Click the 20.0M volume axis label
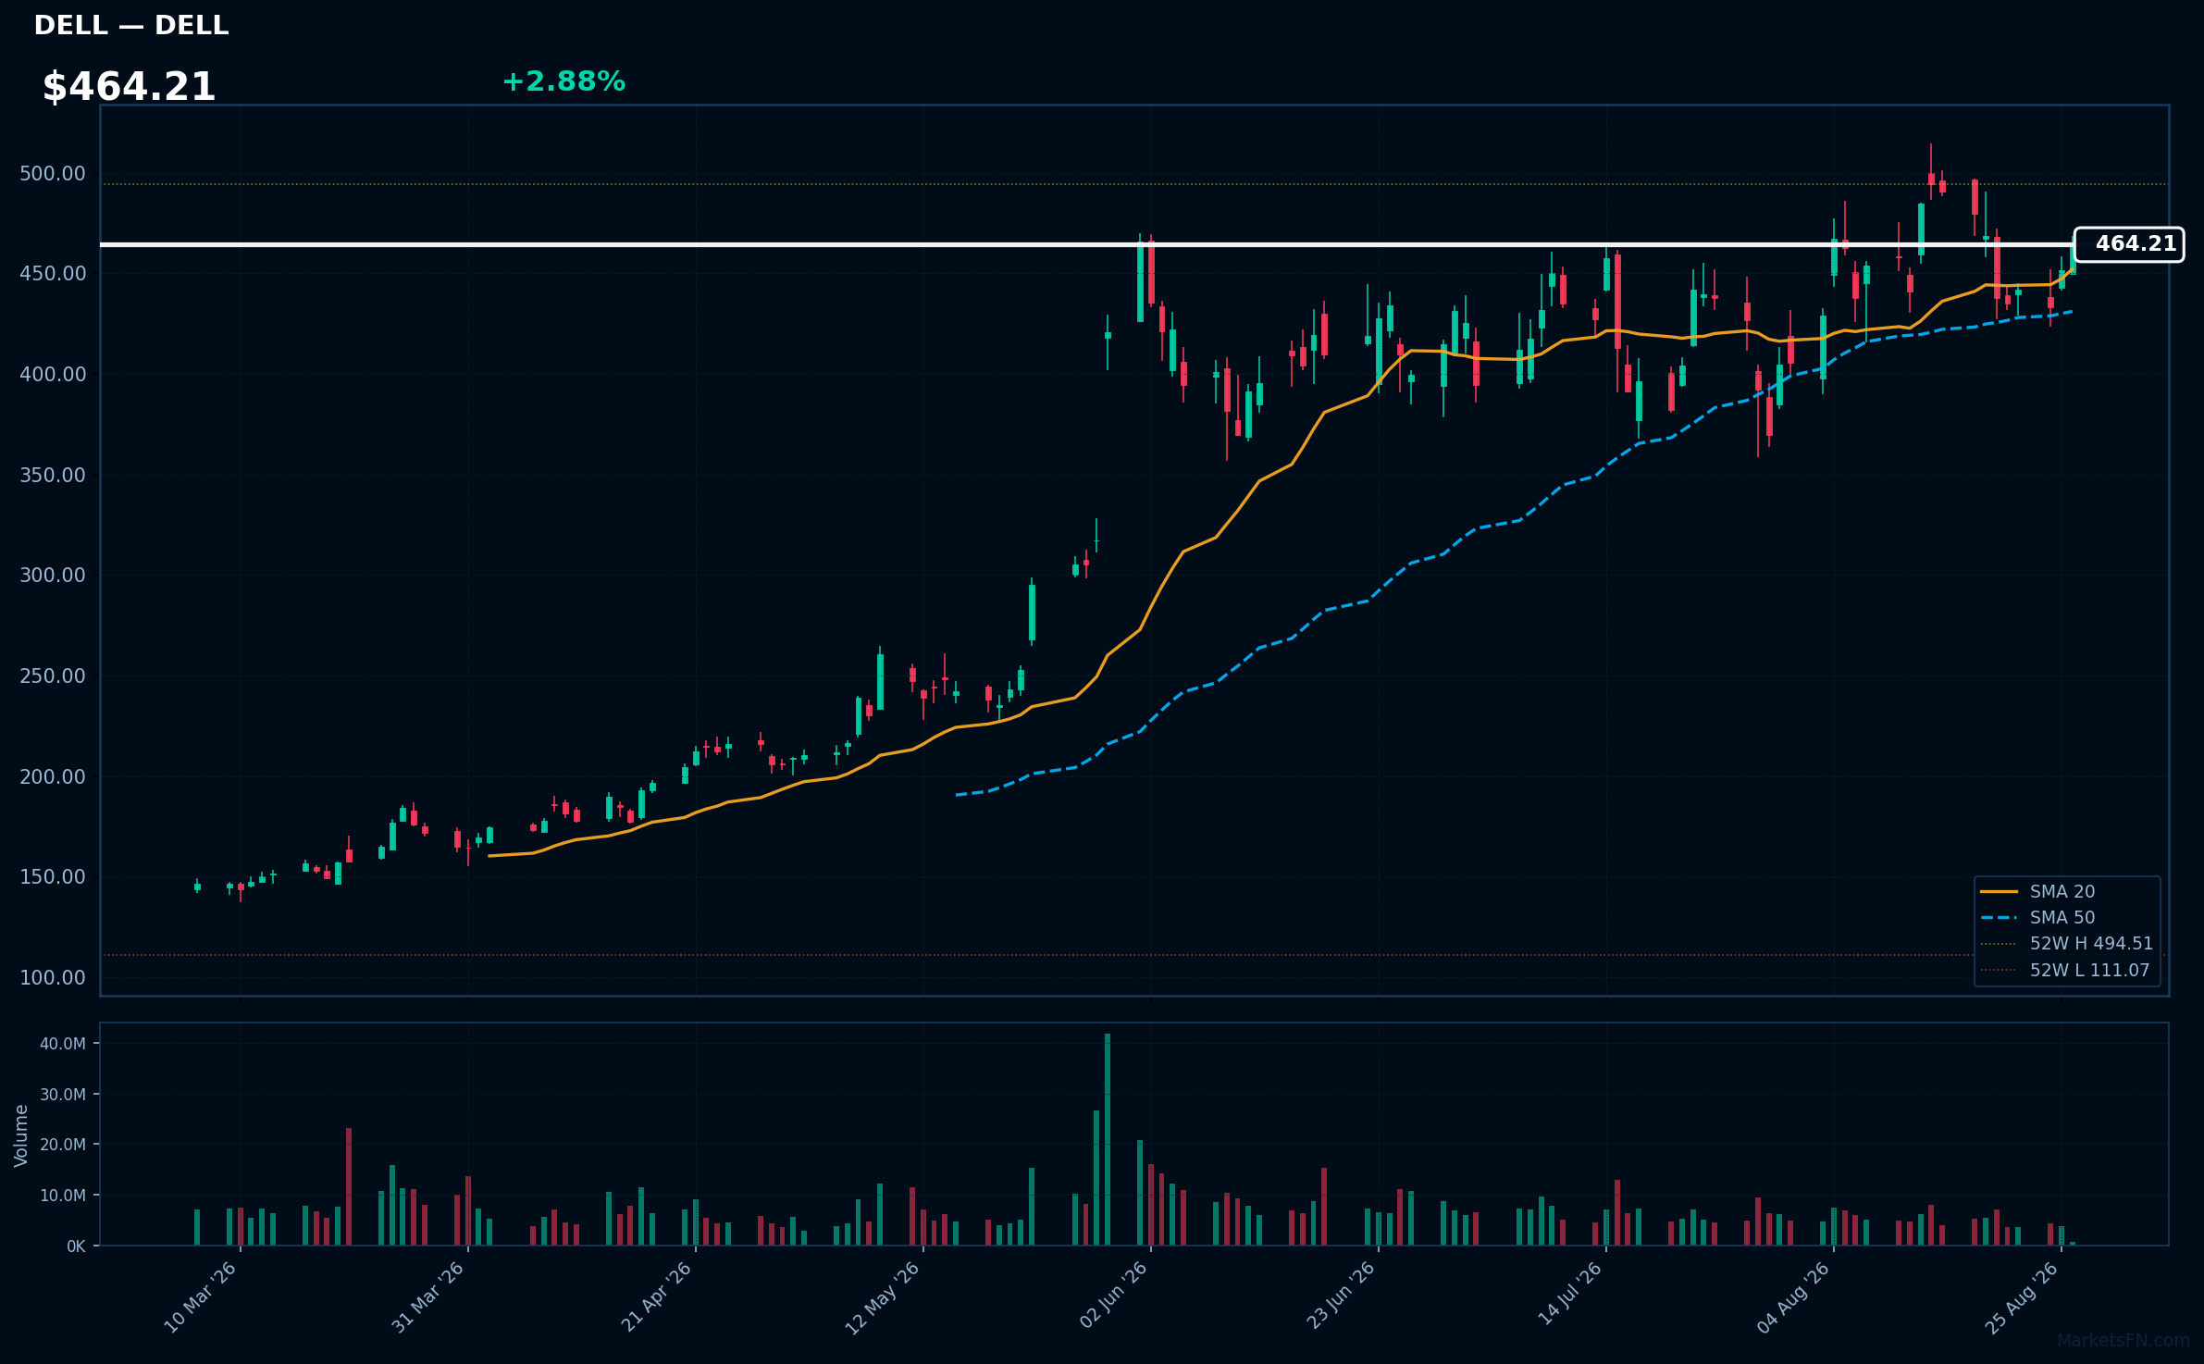The height and width of the screenshot is (1364, 2204). coord(63,1145)
